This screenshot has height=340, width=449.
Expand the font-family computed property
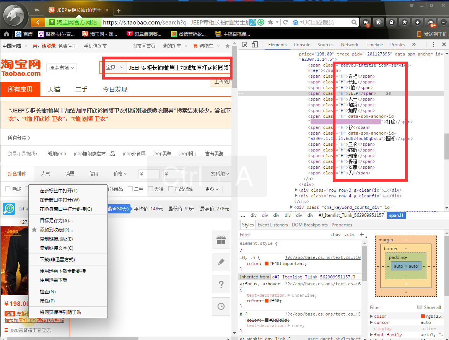click(371, 335)
